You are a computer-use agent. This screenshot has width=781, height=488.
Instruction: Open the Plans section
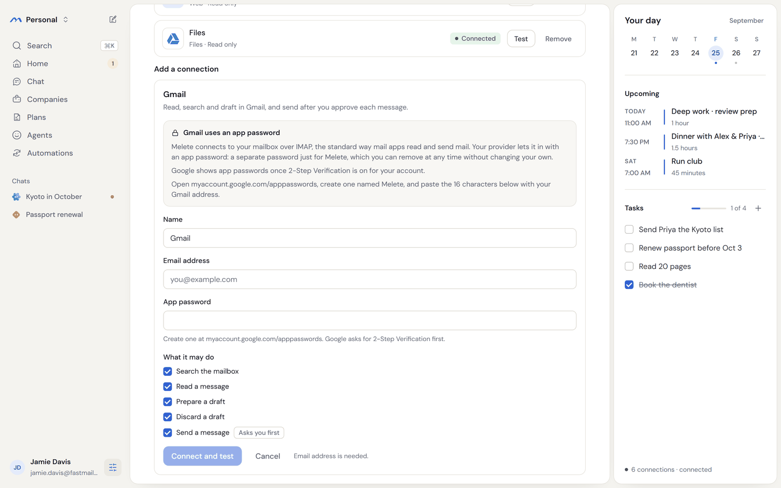pos(65,117)
